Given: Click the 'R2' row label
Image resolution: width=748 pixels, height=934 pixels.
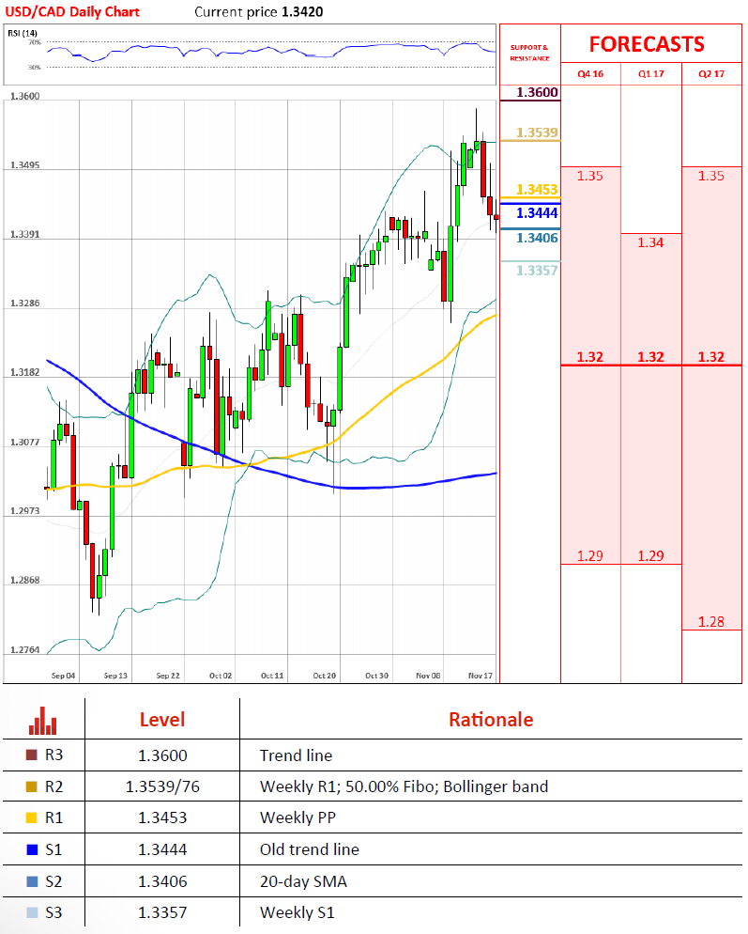Looking at the screenshot, I should (53, 786).
